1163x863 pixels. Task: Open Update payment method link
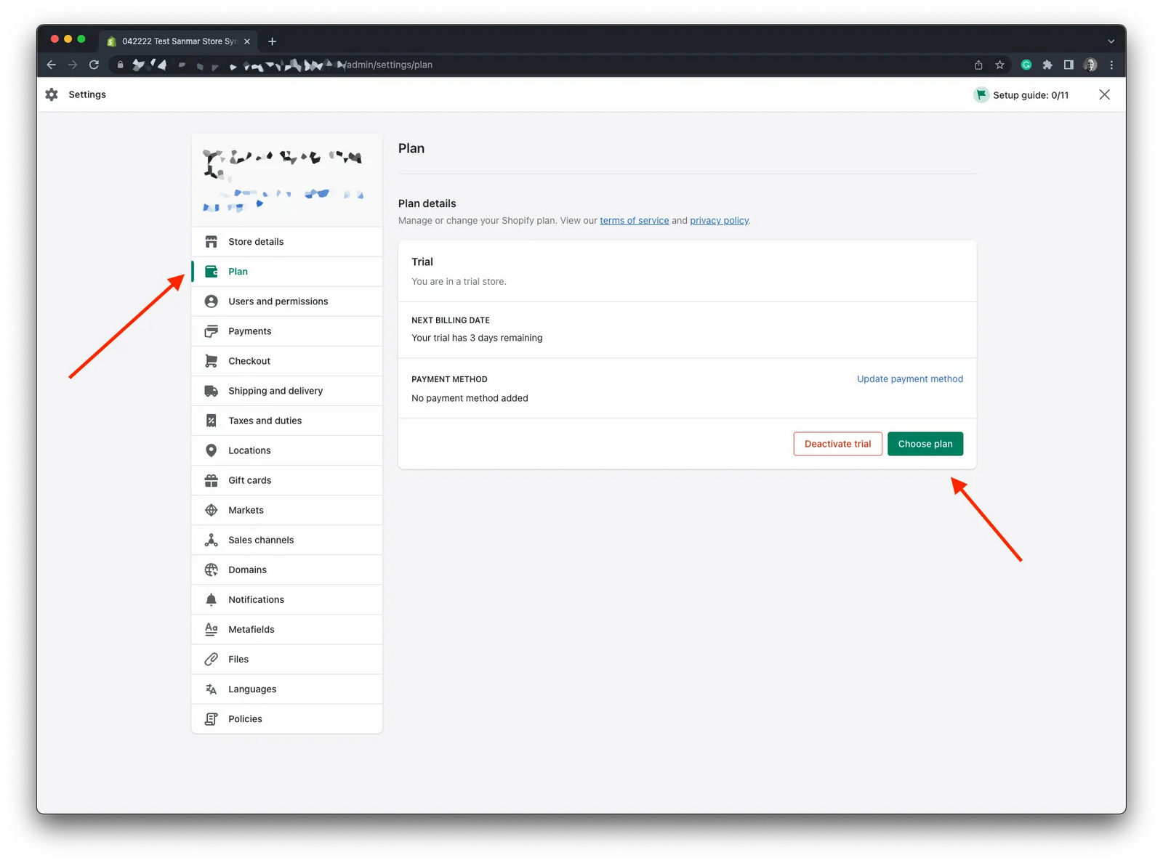tap(909, 379)
